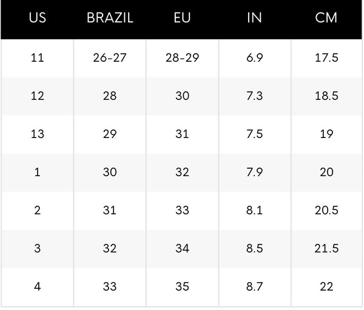Select US size 11 cell
The image size is (364, 310).
coord(38,58)
